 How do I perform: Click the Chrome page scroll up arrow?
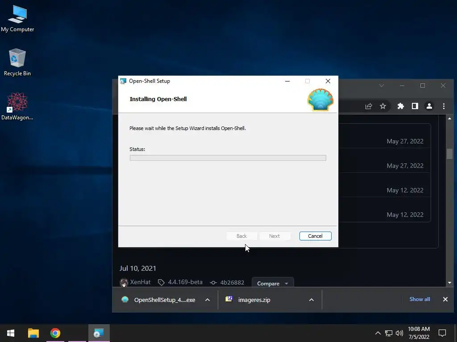pos(449,118)
